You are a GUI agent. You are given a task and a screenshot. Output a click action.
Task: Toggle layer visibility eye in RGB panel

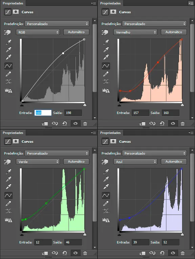[x=75, y=123]
